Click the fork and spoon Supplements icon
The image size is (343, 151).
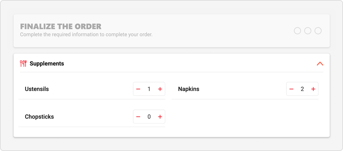click(23, 63)
